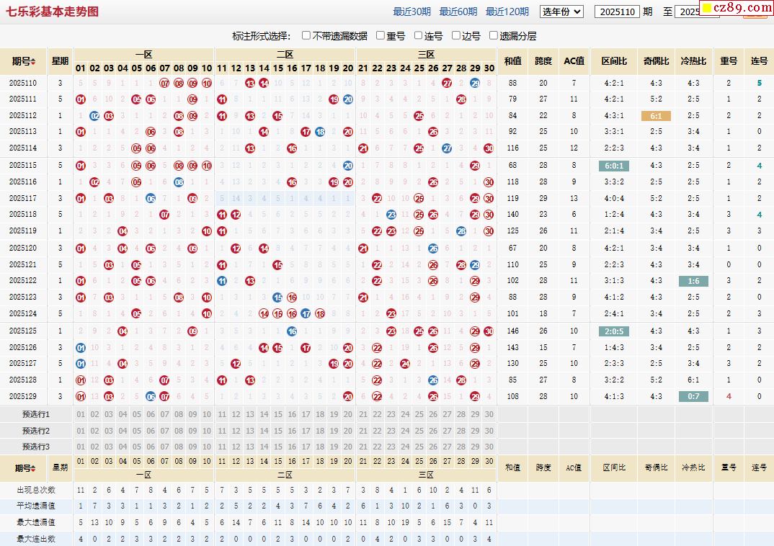The width and height of the screenshot is (774, 546).
Task: Click blue ball 16 in row 2025125
Action: pyautogui.click(x=292, y=331)
